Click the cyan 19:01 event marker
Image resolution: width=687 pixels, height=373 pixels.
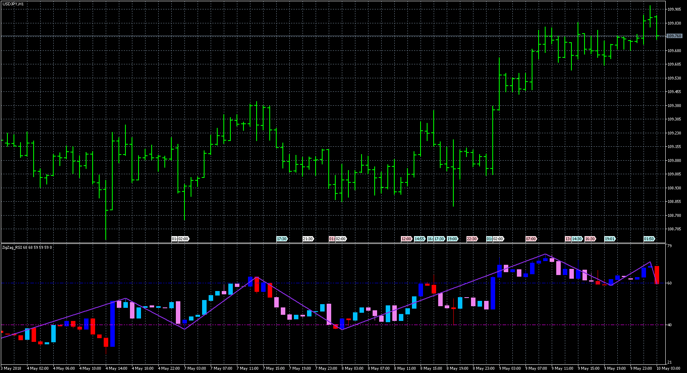(x=610, y=239)
